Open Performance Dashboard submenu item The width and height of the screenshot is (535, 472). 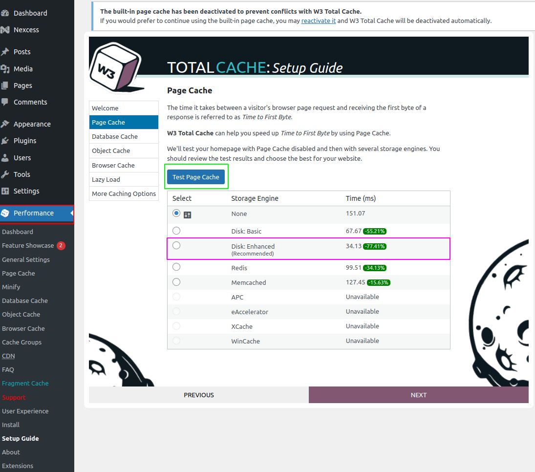pos(18,232)
